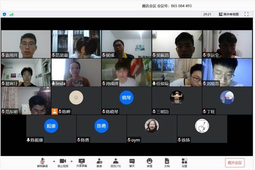Select linda's video tile

pos(76,73)
